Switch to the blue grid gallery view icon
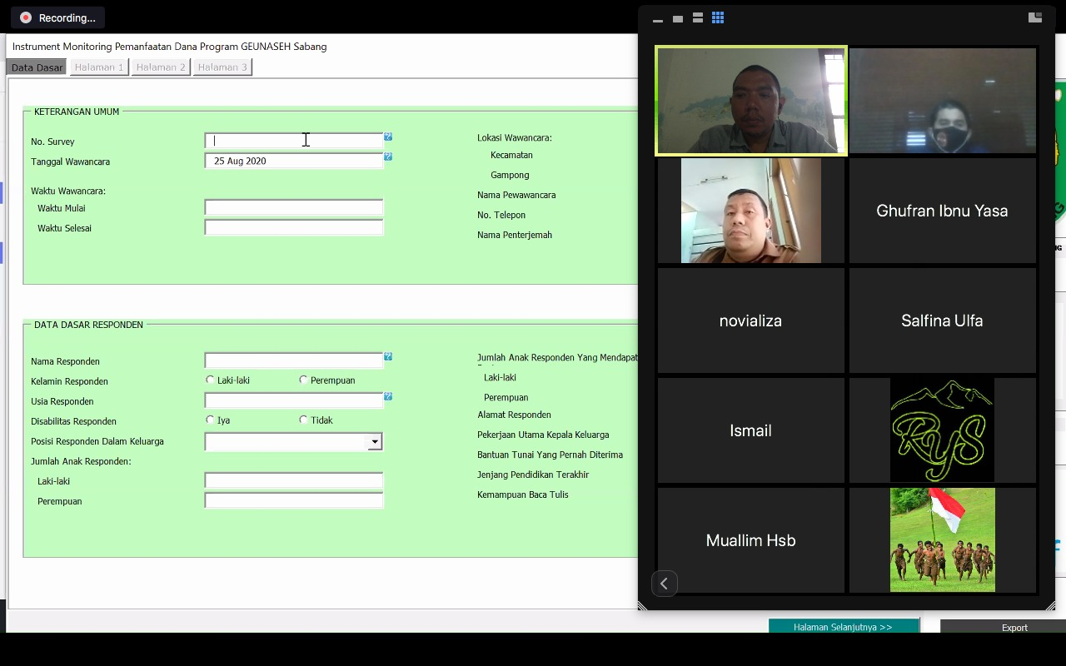 click(718, 17)
